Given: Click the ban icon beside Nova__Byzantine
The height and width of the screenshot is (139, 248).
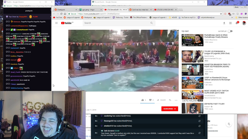Looking at the screenshot, I should (x=7, y=52).
